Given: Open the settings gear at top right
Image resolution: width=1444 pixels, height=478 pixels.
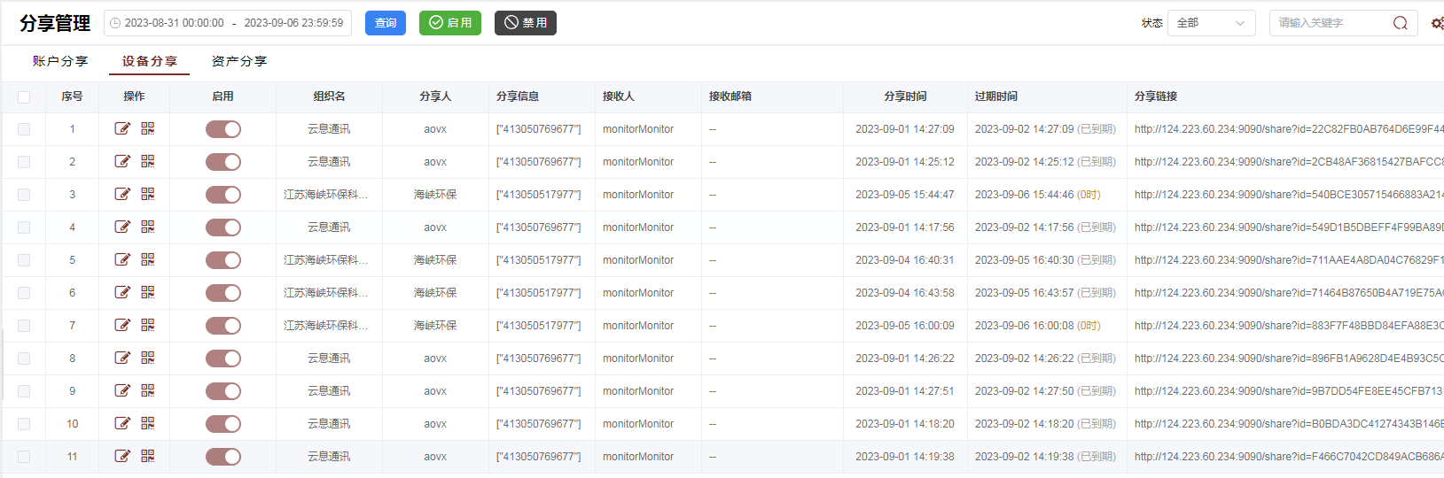Looking at the screenshot, I should coord(1436,24).
